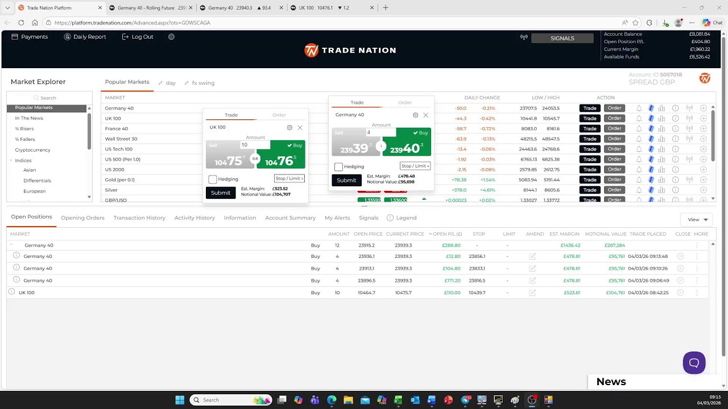This screenshot has height=409, width=728.
Task: Click the SIGNALS button in header
Action: point(562,38)
